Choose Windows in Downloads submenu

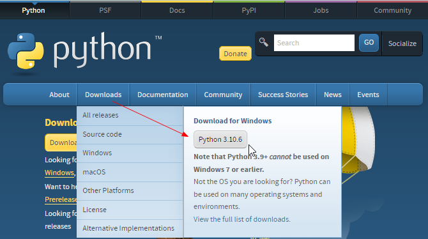(x=130, y=153)
